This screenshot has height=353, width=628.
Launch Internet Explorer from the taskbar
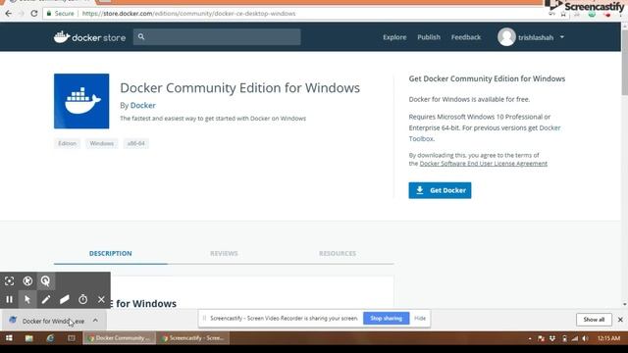[x=50, y=338]
